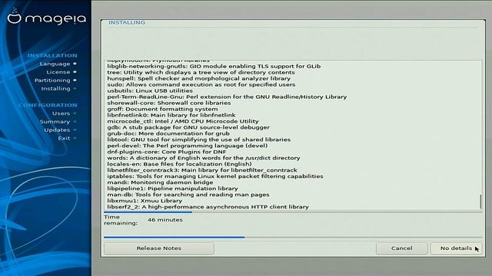This screenshot has width=492, height=276.
Task: Select the Installing step in sidebar
Action: point(56,89)
